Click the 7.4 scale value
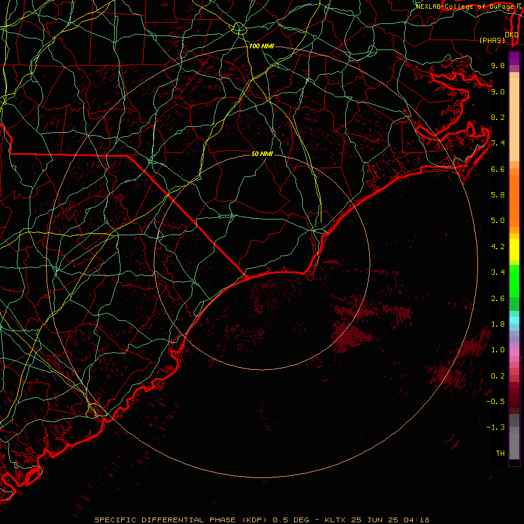Screen dimensions: 524x524 498,143
